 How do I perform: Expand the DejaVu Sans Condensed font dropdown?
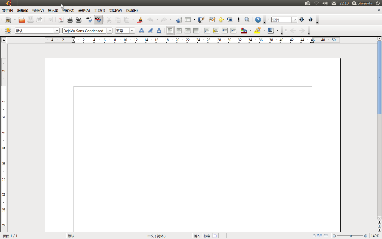point(110,31)
